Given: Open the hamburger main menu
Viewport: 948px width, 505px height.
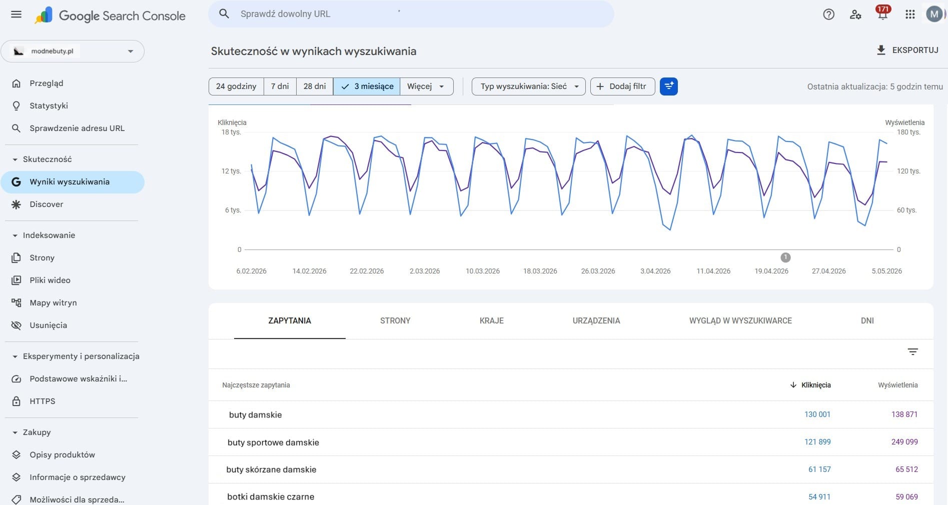Looking at the screenshot, I should point(16,14).
